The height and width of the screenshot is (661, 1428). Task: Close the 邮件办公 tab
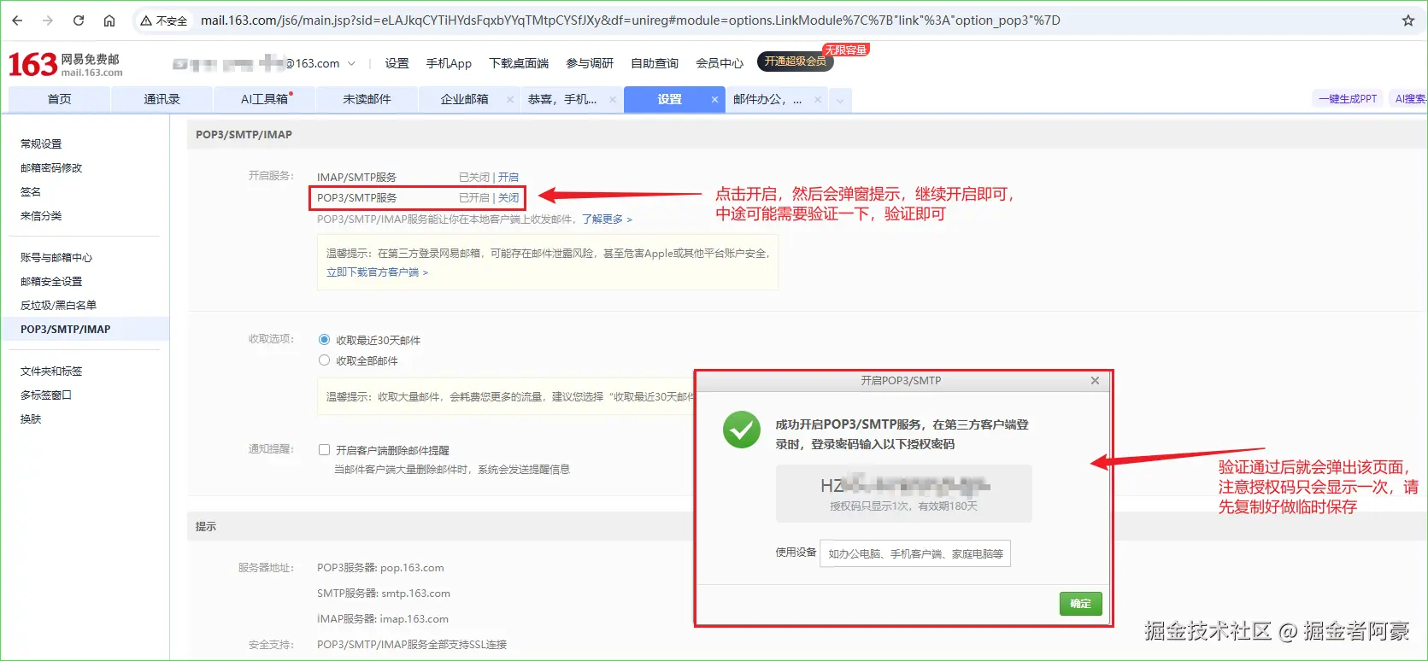point(818,100)
